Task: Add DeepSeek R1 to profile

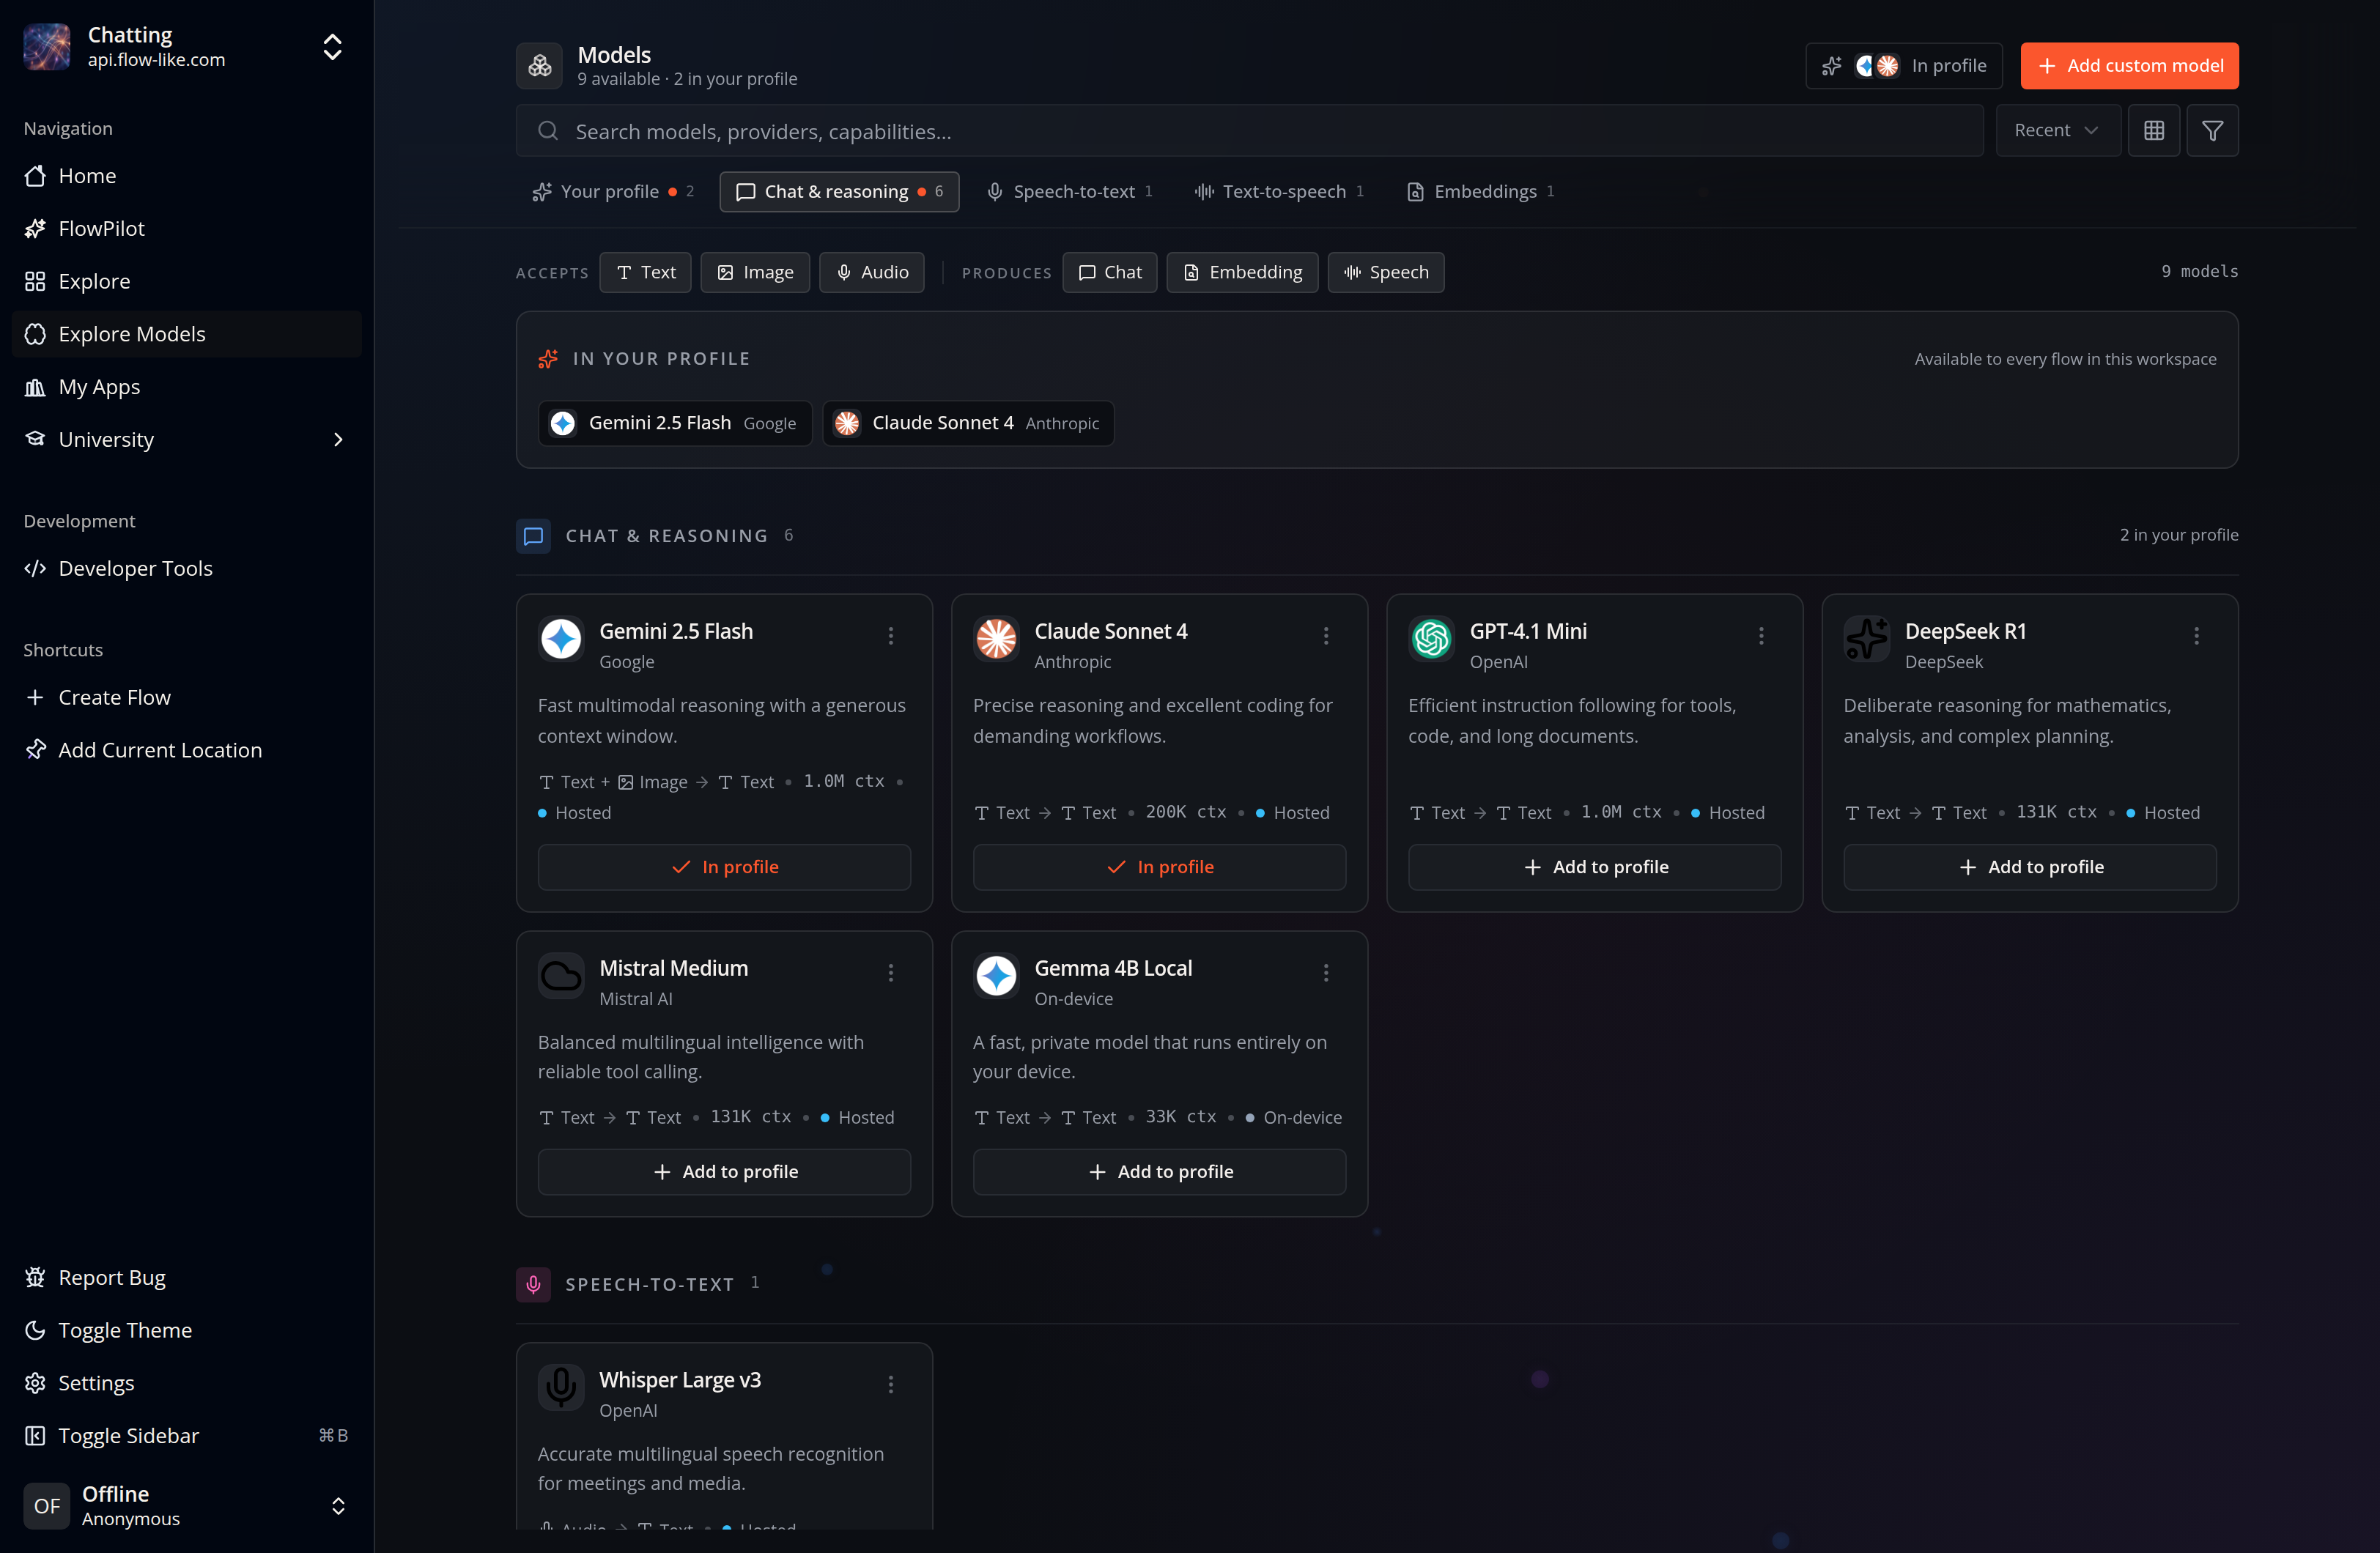Action: pos(2029,867)
